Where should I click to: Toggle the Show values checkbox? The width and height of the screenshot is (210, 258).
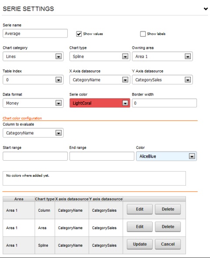click(79, 34)
